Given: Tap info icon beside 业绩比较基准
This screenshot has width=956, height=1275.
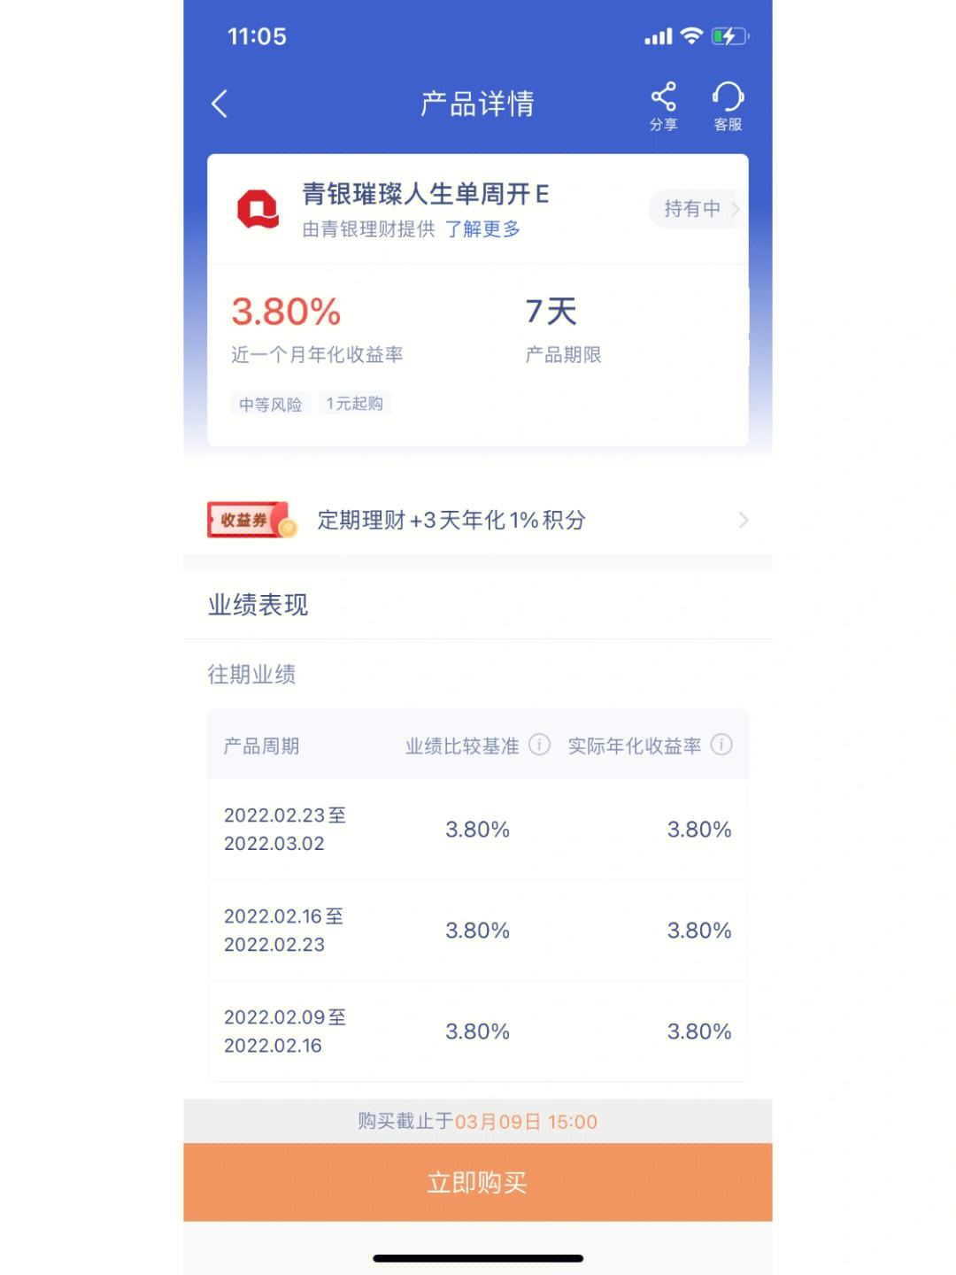Looking at the screenshot, I should click(x=539, y=745).
